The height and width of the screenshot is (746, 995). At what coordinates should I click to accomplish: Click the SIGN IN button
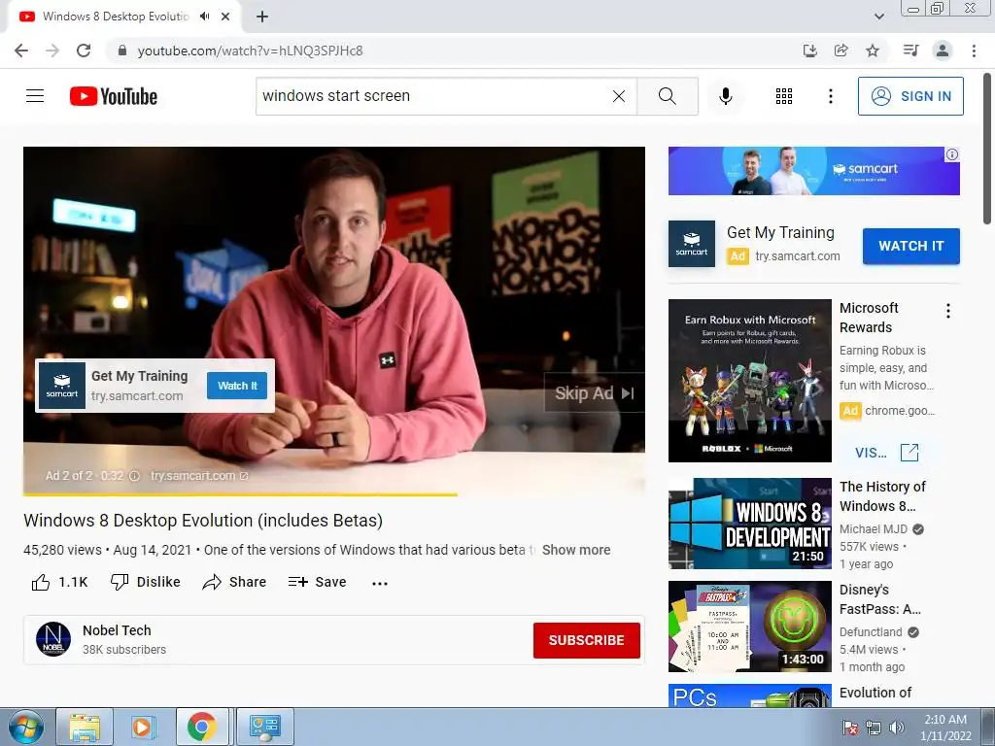tap(910, 96)
